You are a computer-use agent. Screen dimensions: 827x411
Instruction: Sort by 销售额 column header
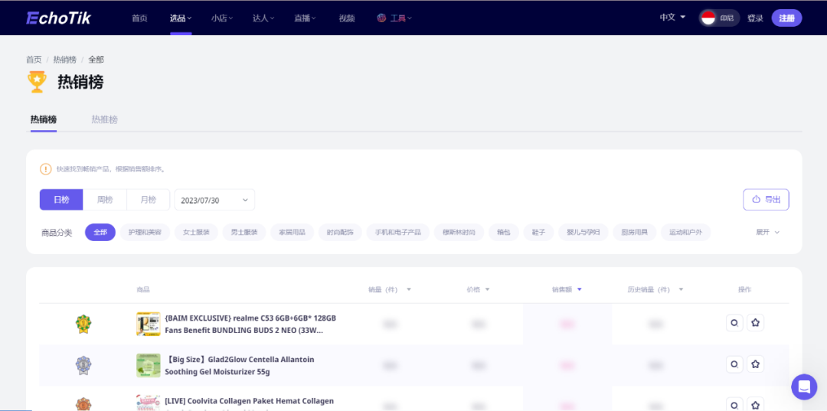pyautogui.click(x=567, y=289)
